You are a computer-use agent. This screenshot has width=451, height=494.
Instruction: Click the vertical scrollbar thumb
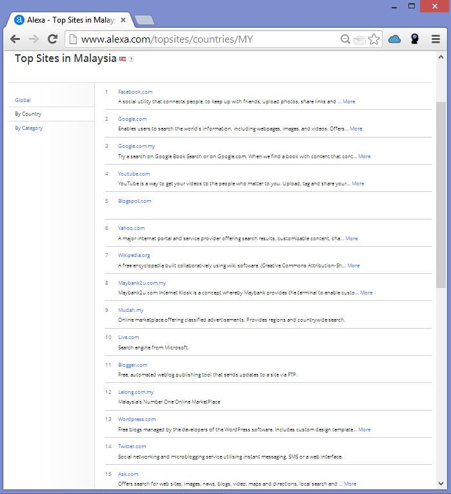pyautogui.click(x=441, y=195)
